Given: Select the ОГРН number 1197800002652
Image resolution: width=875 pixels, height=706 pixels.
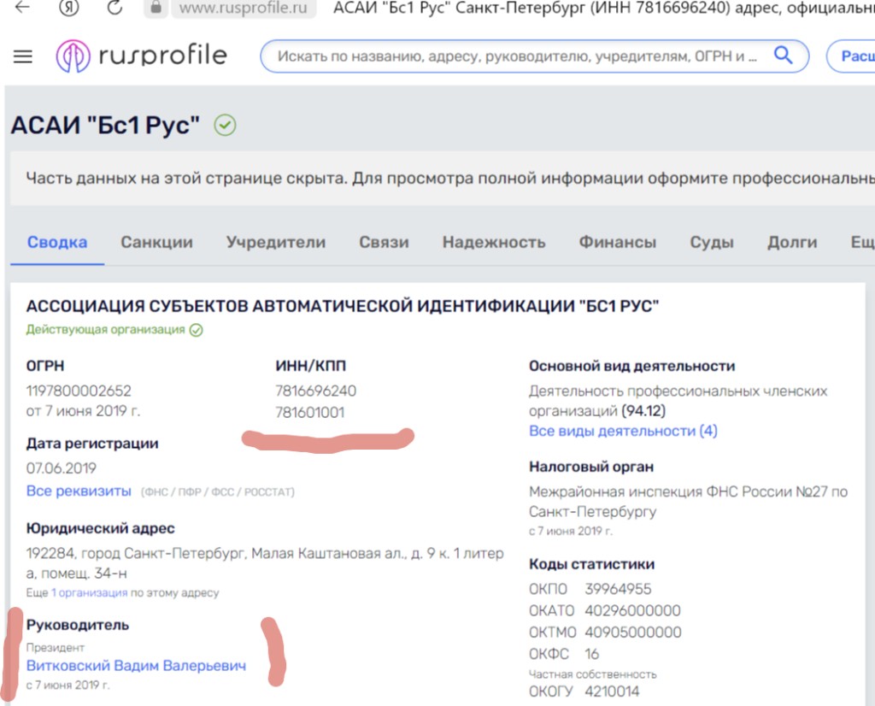Looking at the screenshot, I should coord(79,391).
